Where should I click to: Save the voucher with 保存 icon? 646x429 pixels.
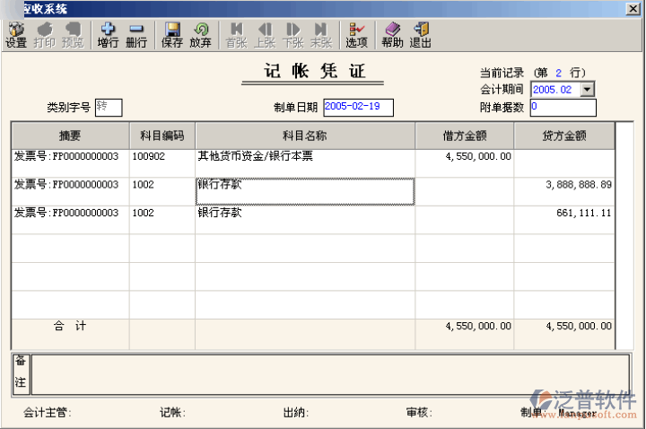tap(172, 35)
